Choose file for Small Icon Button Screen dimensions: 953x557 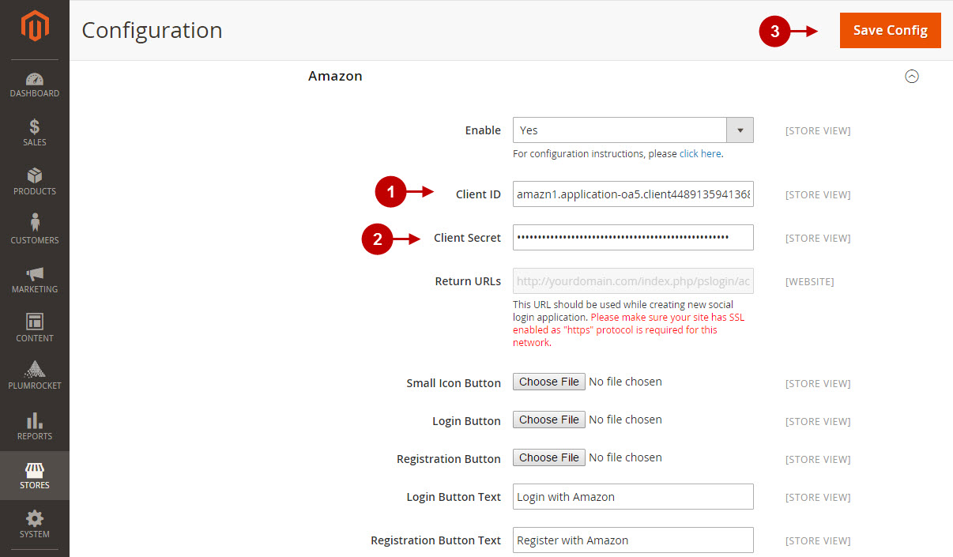click(549, 382)
